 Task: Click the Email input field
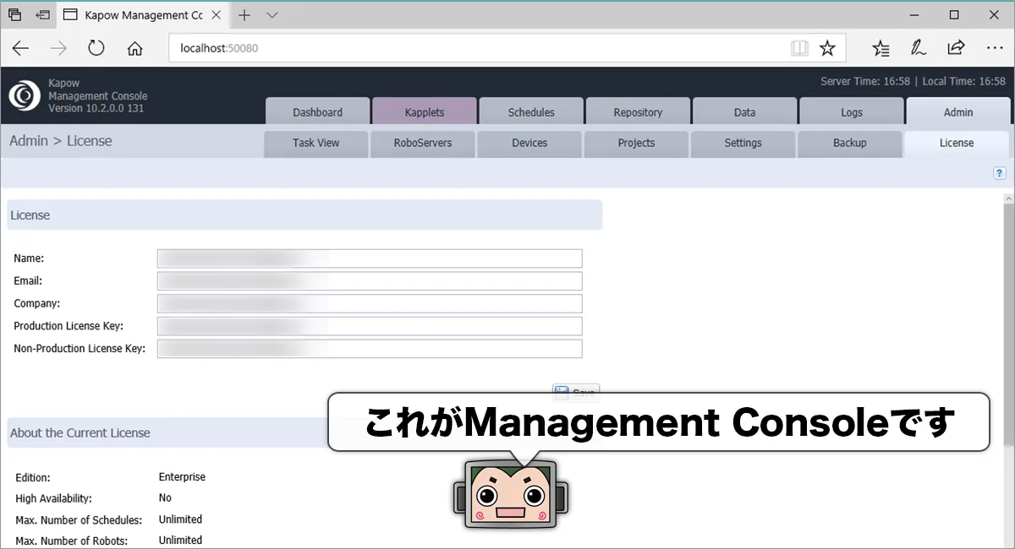(370, 281)
